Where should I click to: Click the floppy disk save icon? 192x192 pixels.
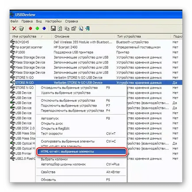pos(53,28)
